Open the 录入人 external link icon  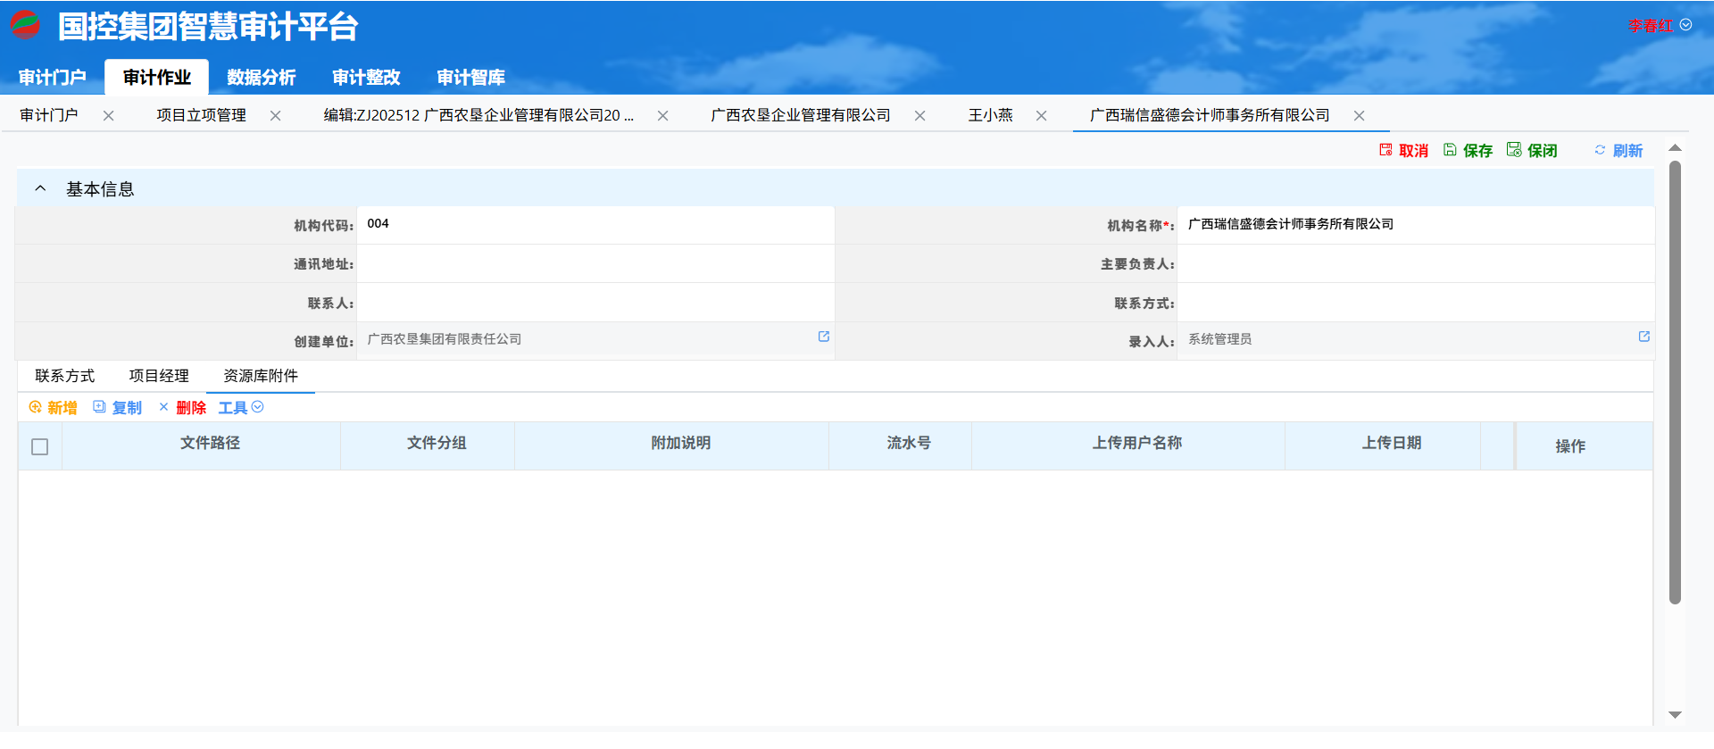coord(1644,337)
